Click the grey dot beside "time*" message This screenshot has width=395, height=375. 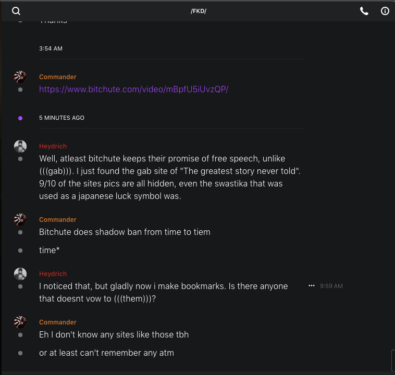click(x=20, y=251)
